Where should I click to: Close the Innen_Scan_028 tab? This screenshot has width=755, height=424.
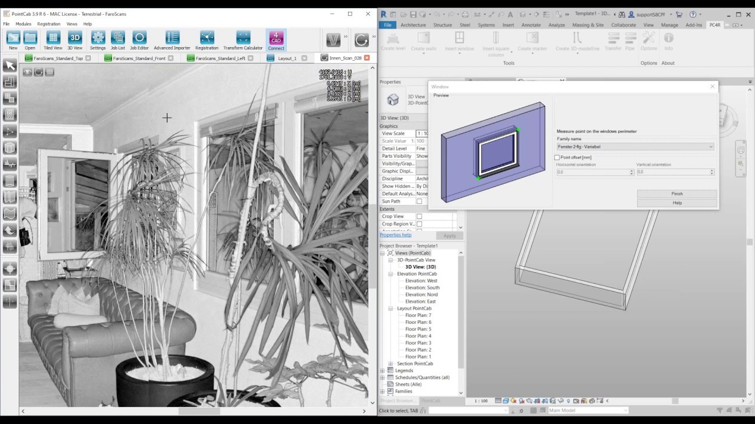[x=367, y=58]
